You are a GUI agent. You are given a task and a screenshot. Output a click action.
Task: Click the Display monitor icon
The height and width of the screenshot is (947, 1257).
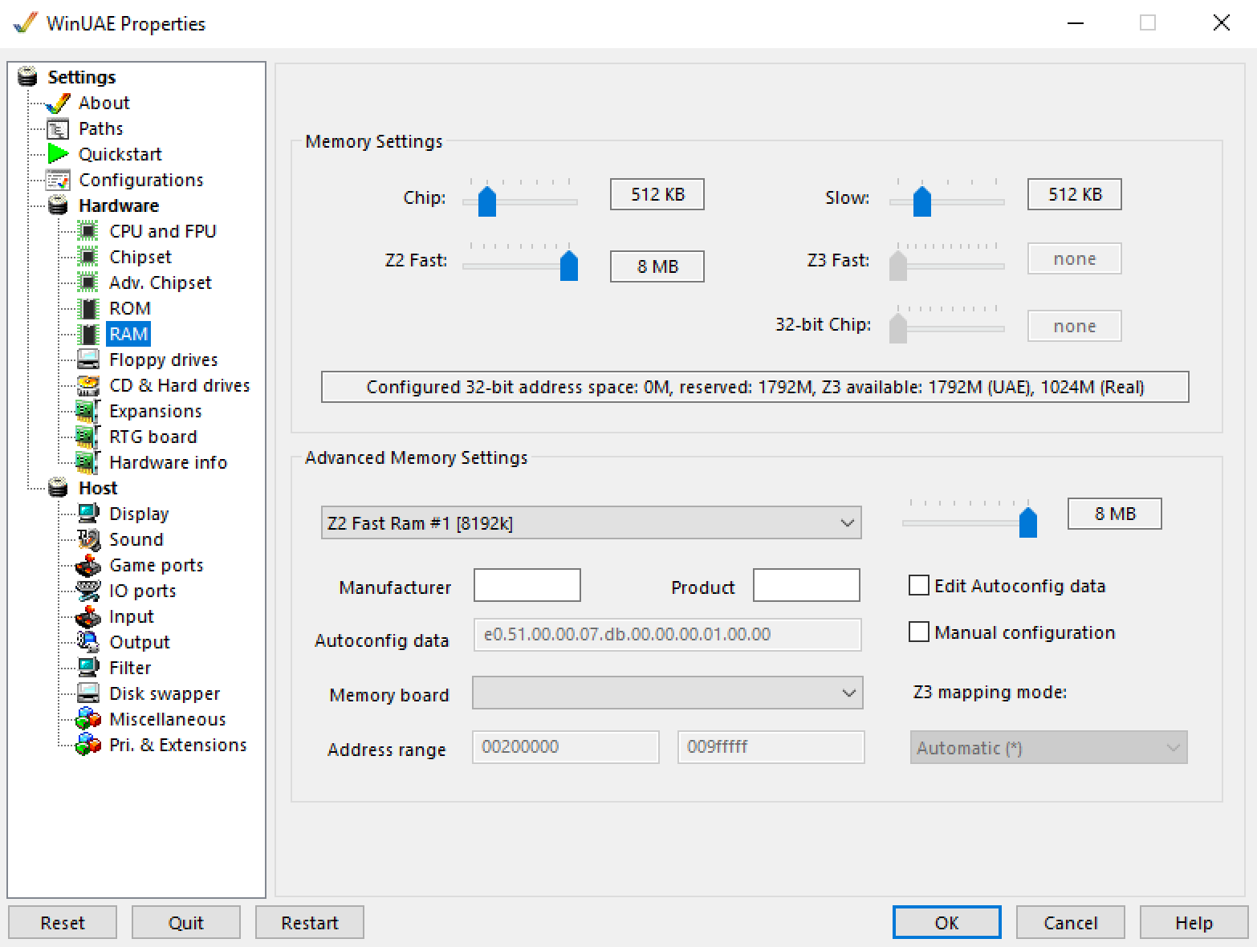click(88, 514)
